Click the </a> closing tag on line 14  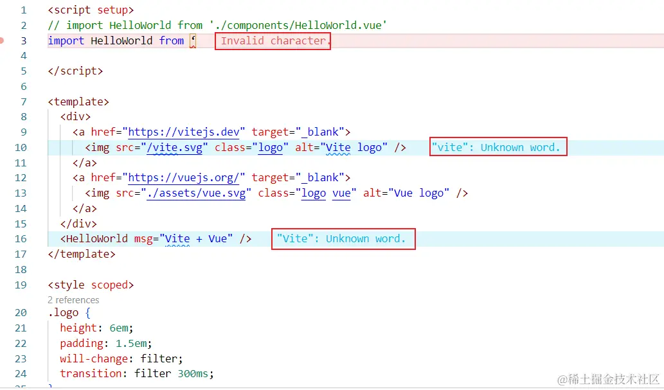point(85,208)
